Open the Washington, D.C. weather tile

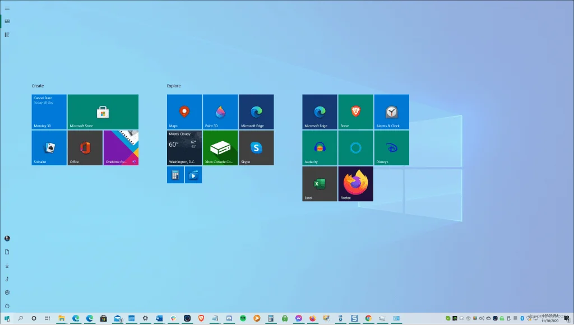point(184,148)
